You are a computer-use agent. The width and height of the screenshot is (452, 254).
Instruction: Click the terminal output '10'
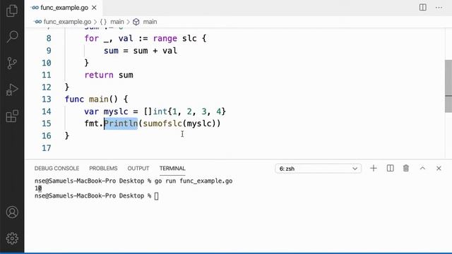(x=38, y=188)
